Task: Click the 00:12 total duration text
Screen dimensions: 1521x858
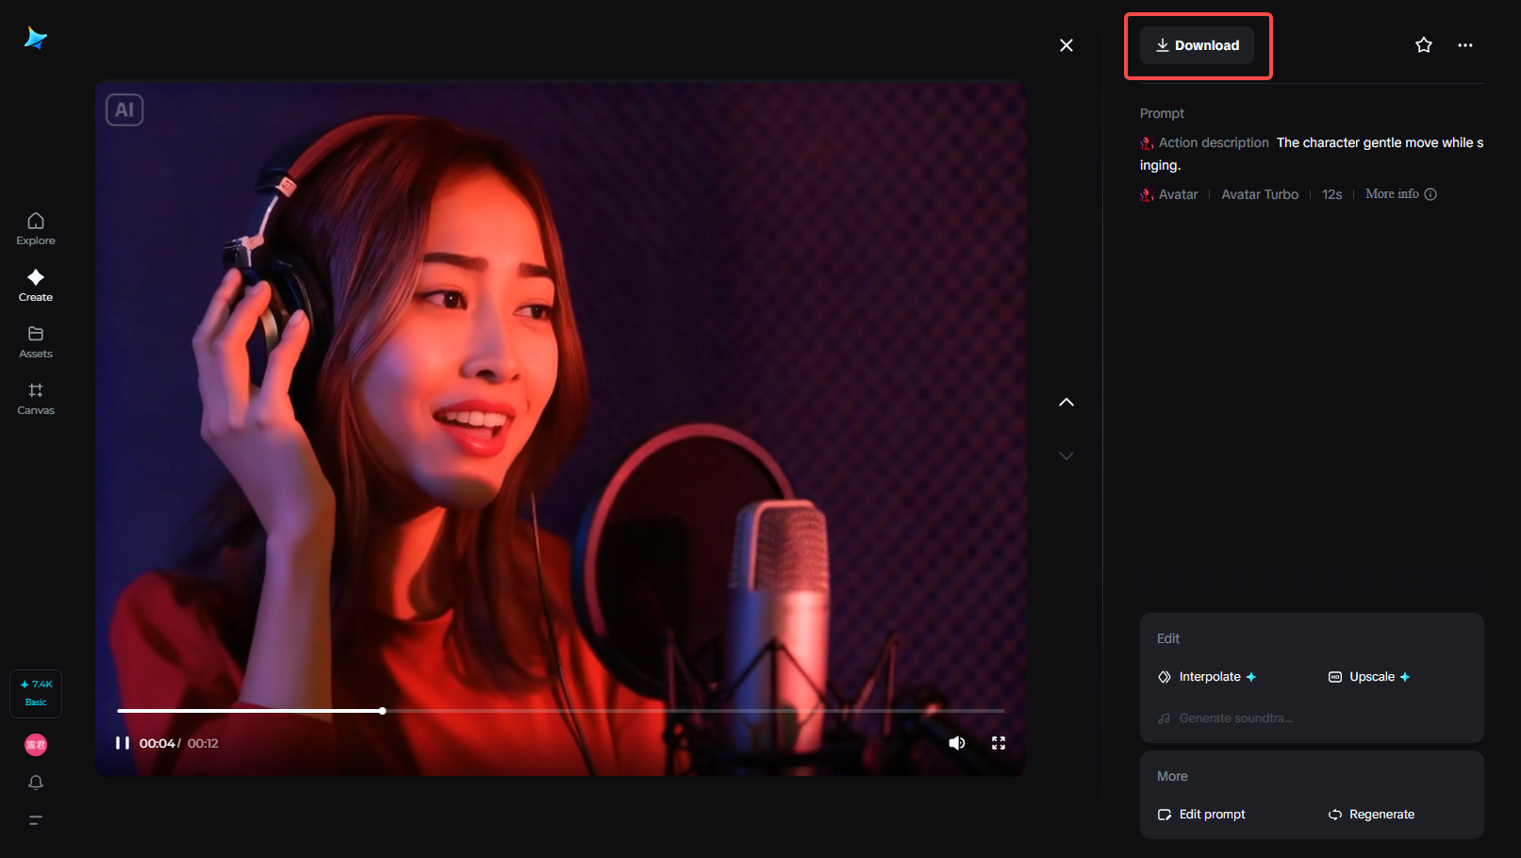Action: tap(203, 743)
